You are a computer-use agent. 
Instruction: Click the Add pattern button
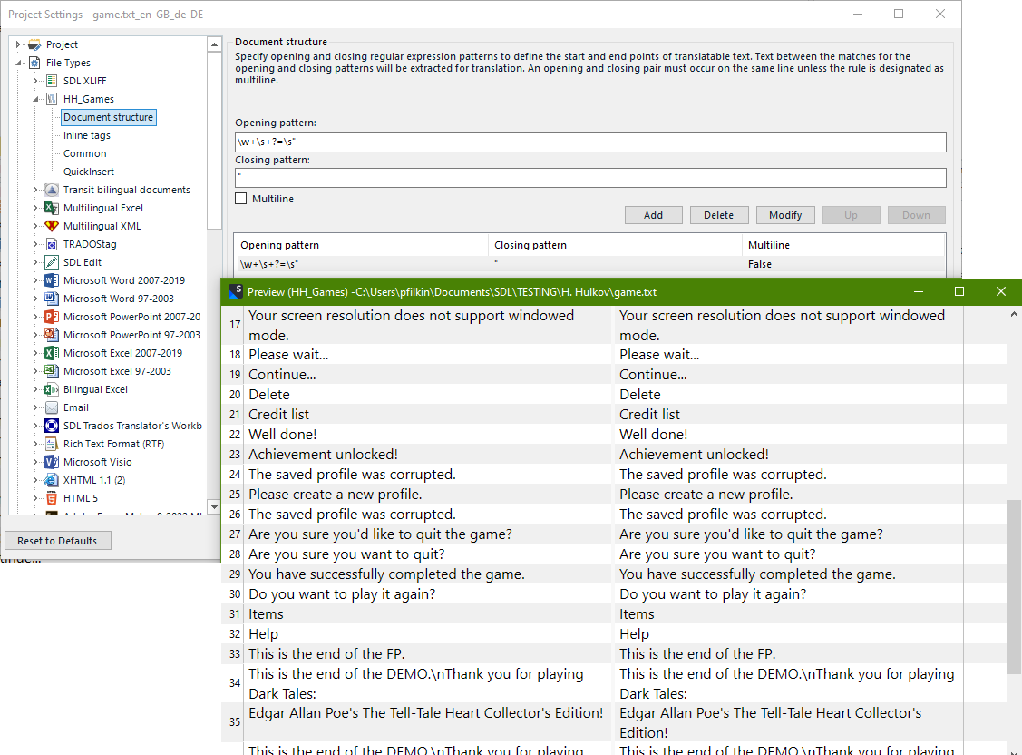(x=653, y=215)
